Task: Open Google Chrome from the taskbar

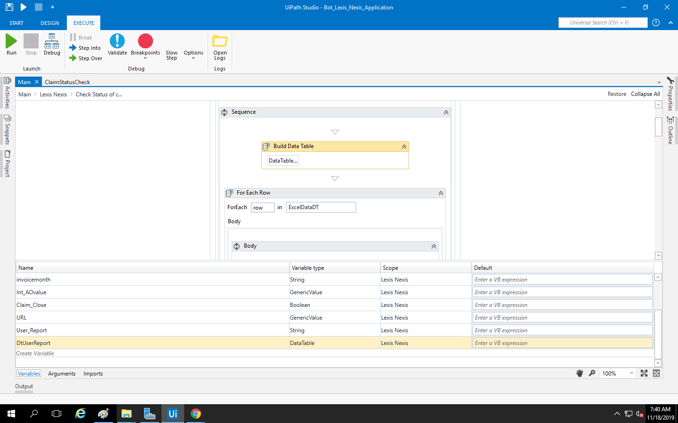Action: point(196,414)
